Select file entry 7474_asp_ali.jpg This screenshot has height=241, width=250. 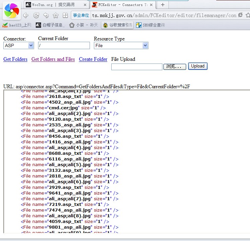pyautogui.click(x=70, y=210)
